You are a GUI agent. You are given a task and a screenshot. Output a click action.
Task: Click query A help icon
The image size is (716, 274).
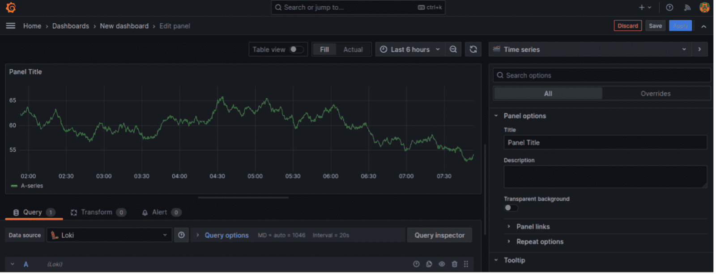tap(416, 264)
